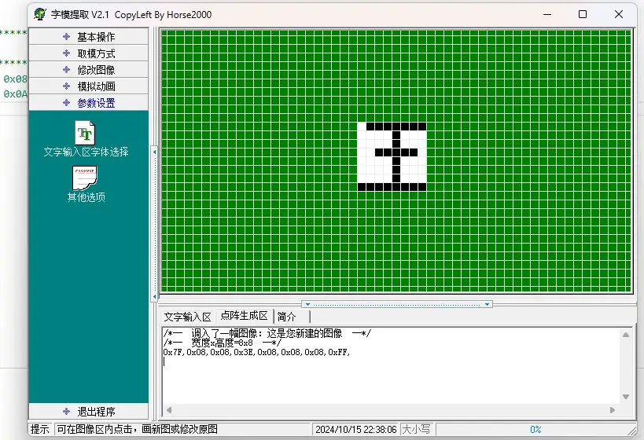Click the diamond icon beside 取模方式
This screenshot has width=644, height=440.
click(x=67, y=53)
